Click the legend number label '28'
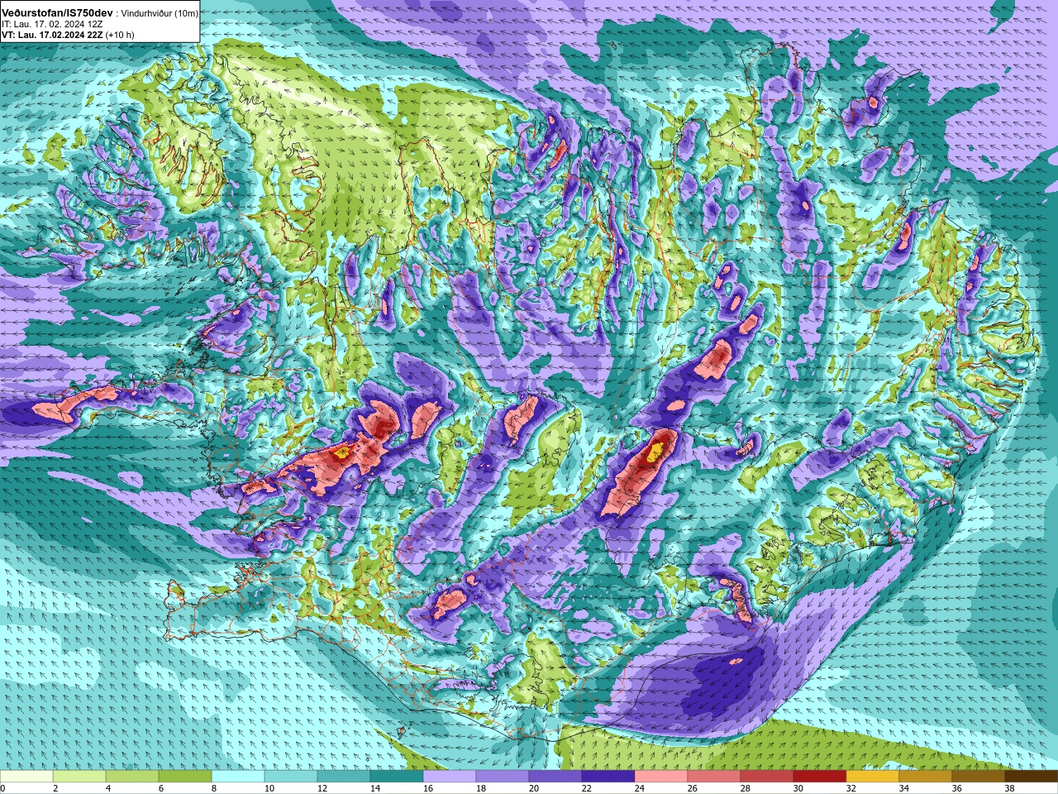This screenshot has width=1058, height=794. [745, 789]
